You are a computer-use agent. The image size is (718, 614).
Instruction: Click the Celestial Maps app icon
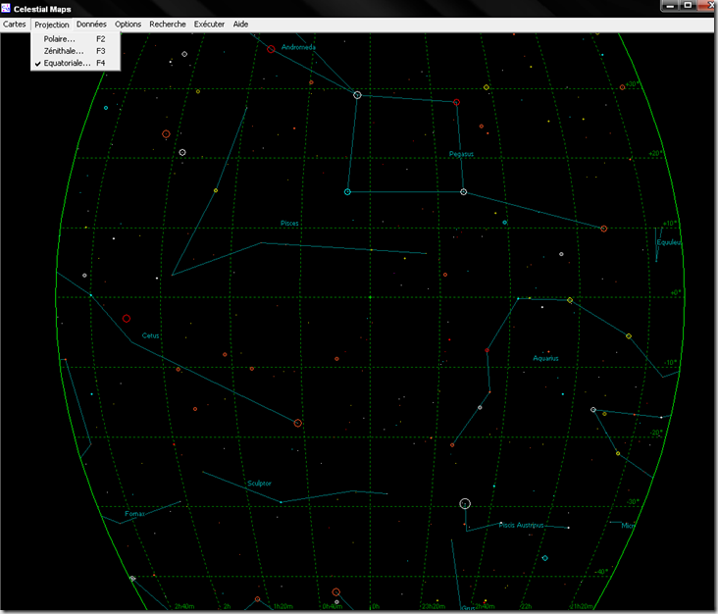tap(6, 8)
